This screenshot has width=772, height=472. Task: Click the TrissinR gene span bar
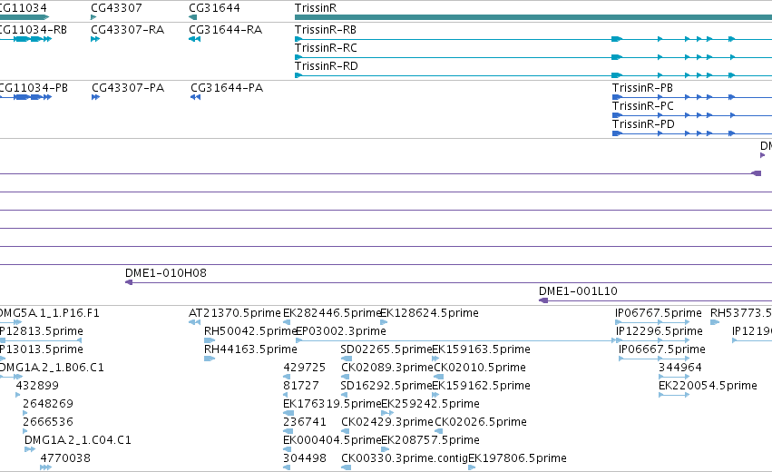(533, 18)
